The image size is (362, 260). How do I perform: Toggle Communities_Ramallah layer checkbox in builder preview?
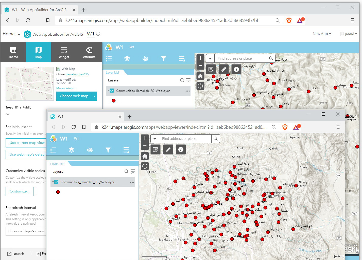[x=112, y=91]
